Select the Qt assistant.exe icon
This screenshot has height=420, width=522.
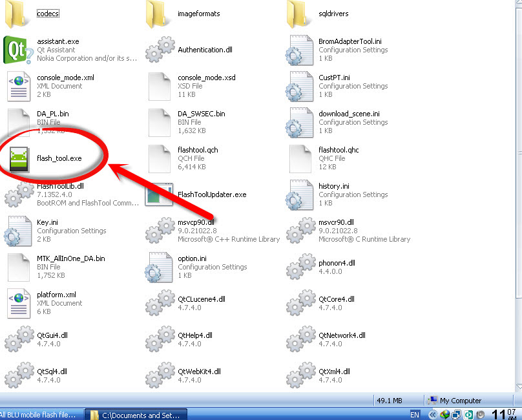[x=18, y=50]
